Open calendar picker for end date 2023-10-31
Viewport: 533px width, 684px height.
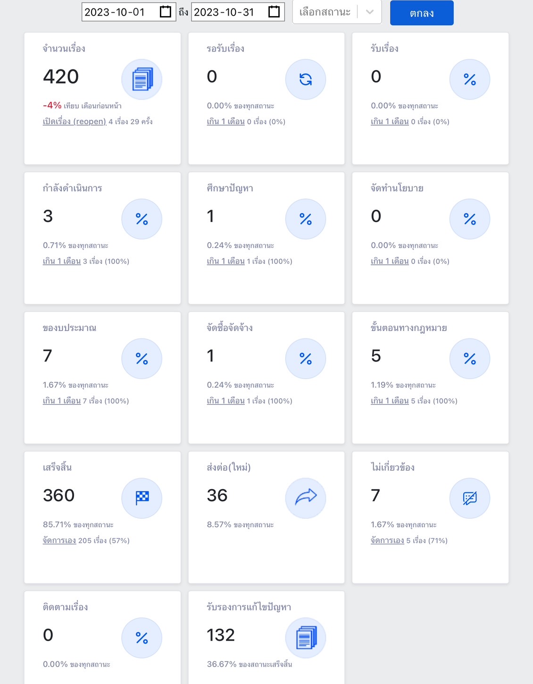click(x=274, y=12)
